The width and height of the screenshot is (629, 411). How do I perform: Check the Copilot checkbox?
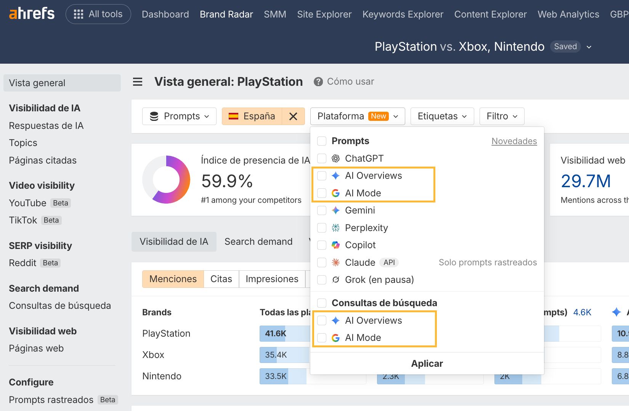click(x=322, y=245)
